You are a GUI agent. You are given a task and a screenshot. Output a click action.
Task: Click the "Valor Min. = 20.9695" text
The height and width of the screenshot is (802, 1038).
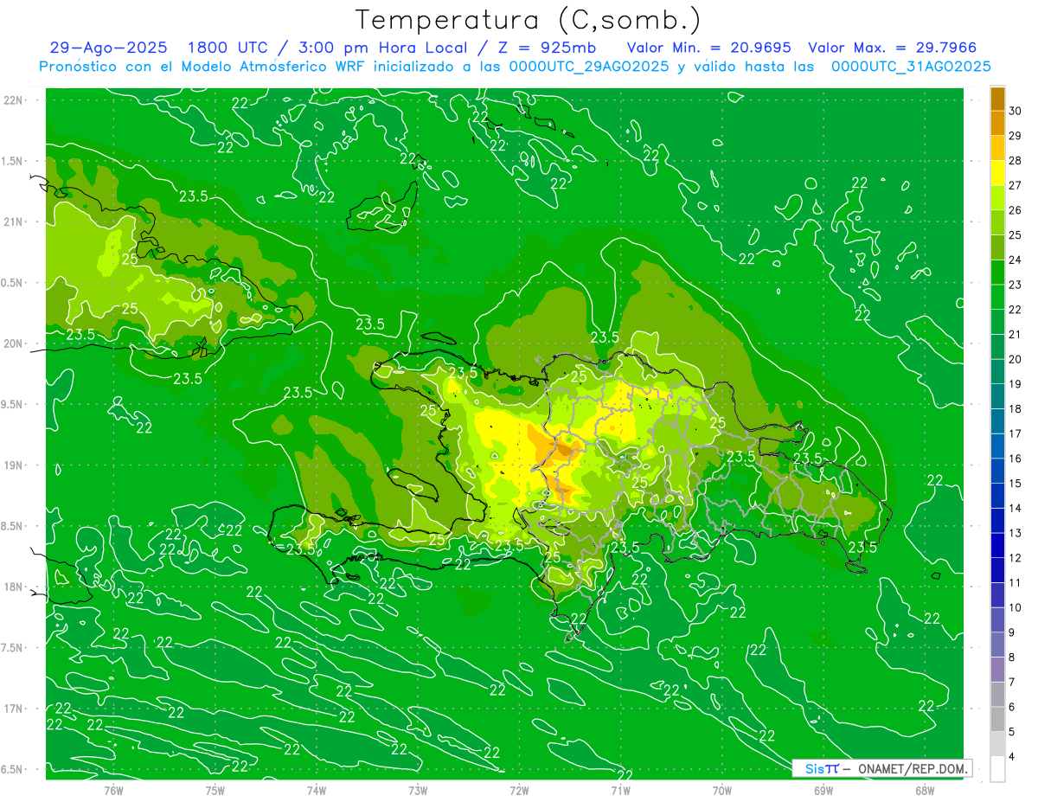(711, 48)
